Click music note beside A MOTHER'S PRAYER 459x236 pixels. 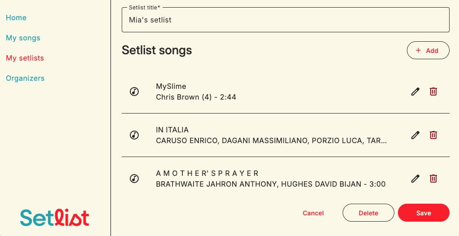[134, 179]
